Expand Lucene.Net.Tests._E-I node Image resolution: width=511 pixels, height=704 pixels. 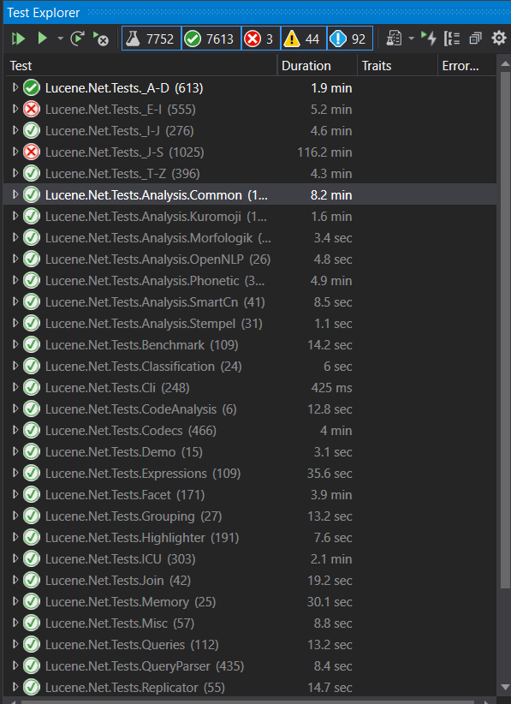pos(15,109)
